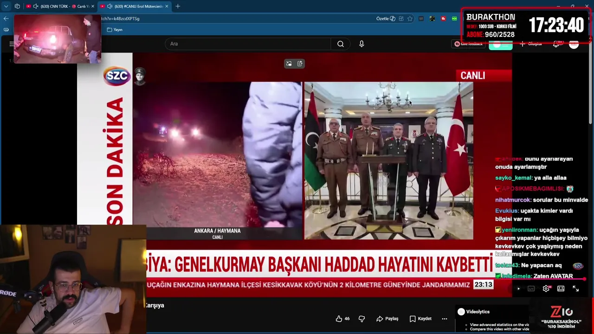Click the left overlay icon atop the video

click(x=289, y=64)
